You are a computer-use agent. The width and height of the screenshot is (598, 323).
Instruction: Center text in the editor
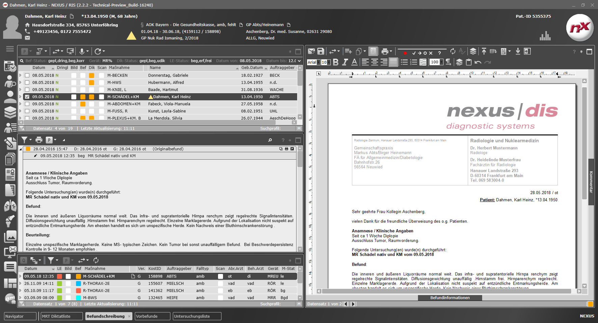click(x=375, y=62)
